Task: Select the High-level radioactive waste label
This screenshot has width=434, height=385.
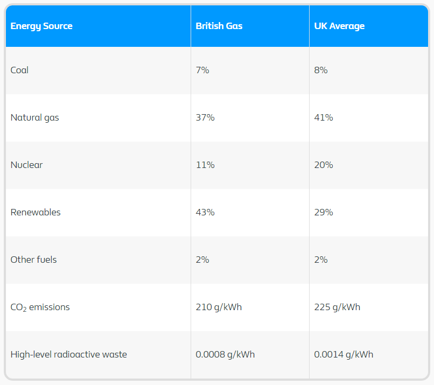Action: tap(68, 354)
